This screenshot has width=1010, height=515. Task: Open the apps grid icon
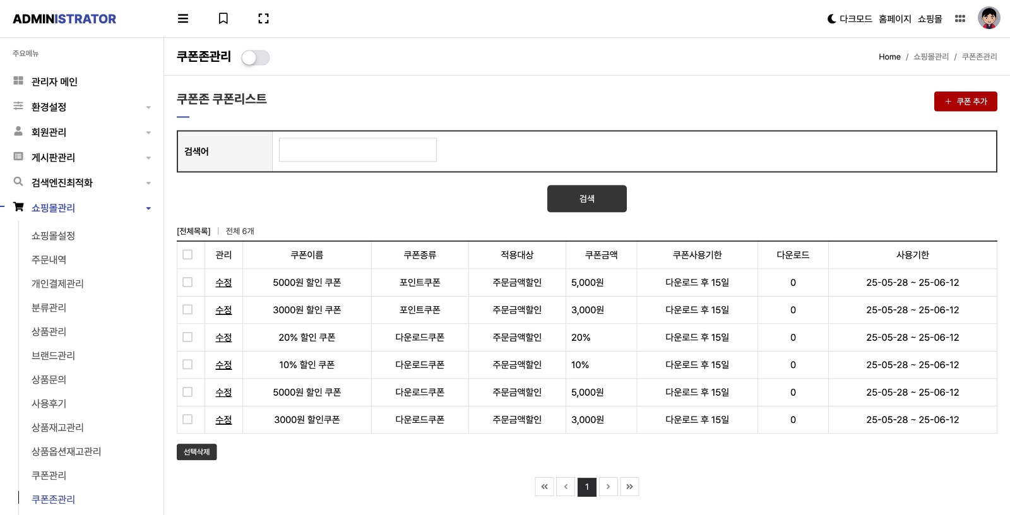959,19
